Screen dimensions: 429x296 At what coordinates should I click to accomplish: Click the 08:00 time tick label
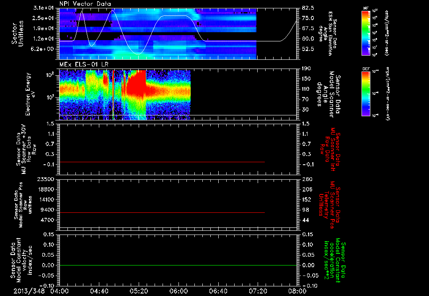click(297, 291)
